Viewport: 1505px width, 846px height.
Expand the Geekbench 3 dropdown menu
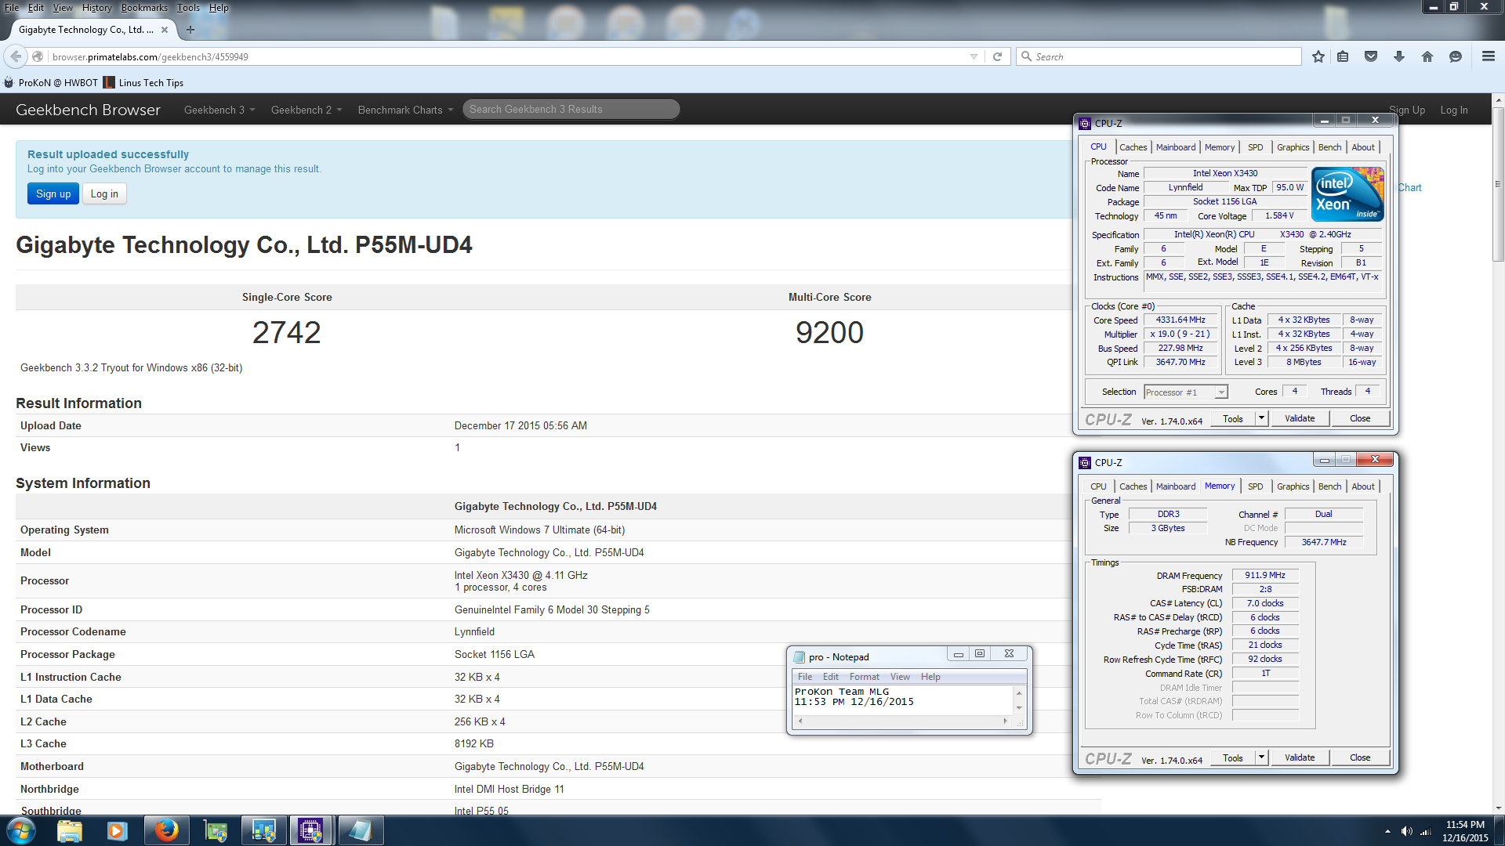click(x=219, y=110)
